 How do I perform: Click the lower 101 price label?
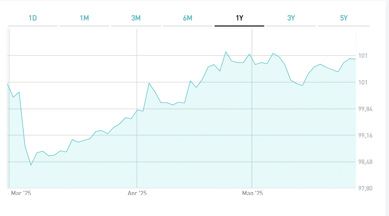363,83
